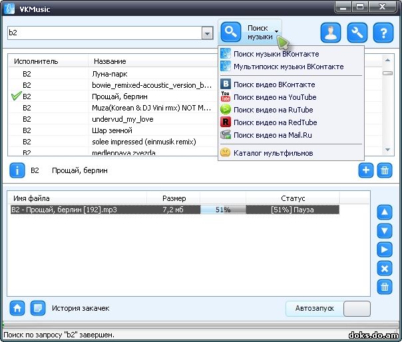Screen dimensions: 402x342
Task: Choose Поиск видео на RedTube
Action: [291, 122]
